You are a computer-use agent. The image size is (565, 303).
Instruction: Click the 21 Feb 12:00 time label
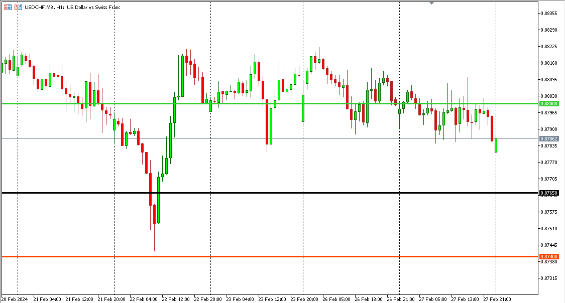click(x=79, y=299)
